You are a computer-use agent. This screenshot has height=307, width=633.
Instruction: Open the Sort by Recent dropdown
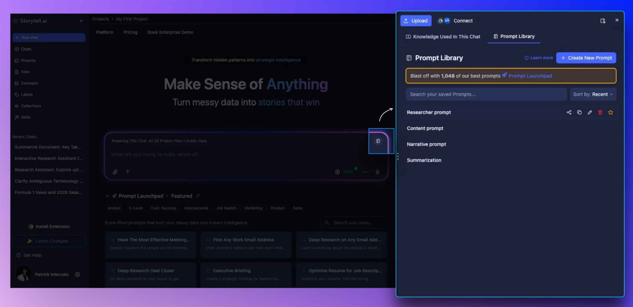[593, 94]
